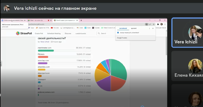This screenshot has height=107, width=203.
Task: Open translate popup three-dot options
Action: [x=149, y=28]
